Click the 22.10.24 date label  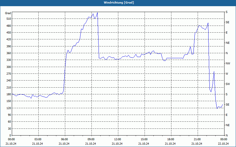coord(223,144)
